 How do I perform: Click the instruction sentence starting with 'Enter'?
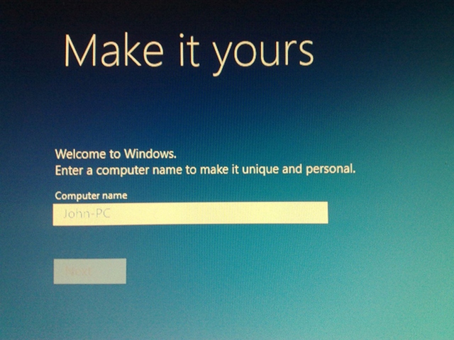coord(204,170)
